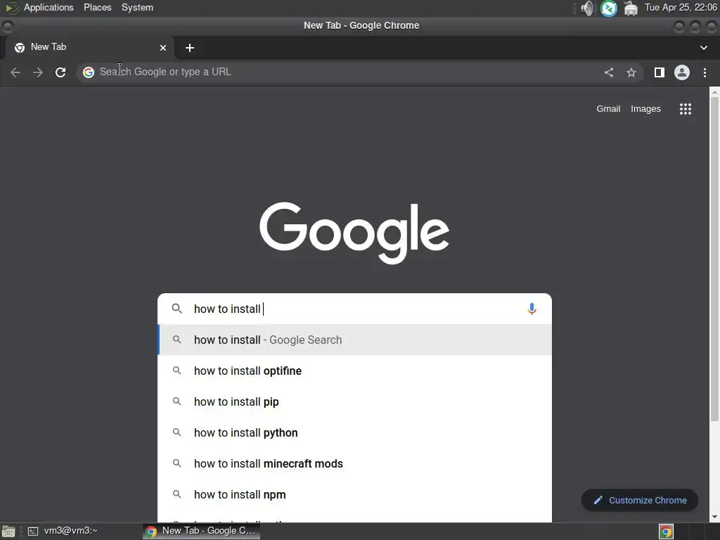Image resolution: width=720 pixels, height=540 pixels.
Task: Open the Chrome side panel
Action: point(660,72)
